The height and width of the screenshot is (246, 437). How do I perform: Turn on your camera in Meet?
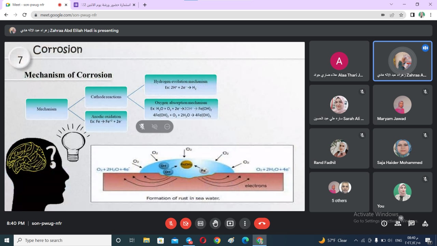[x=186, y=223]
